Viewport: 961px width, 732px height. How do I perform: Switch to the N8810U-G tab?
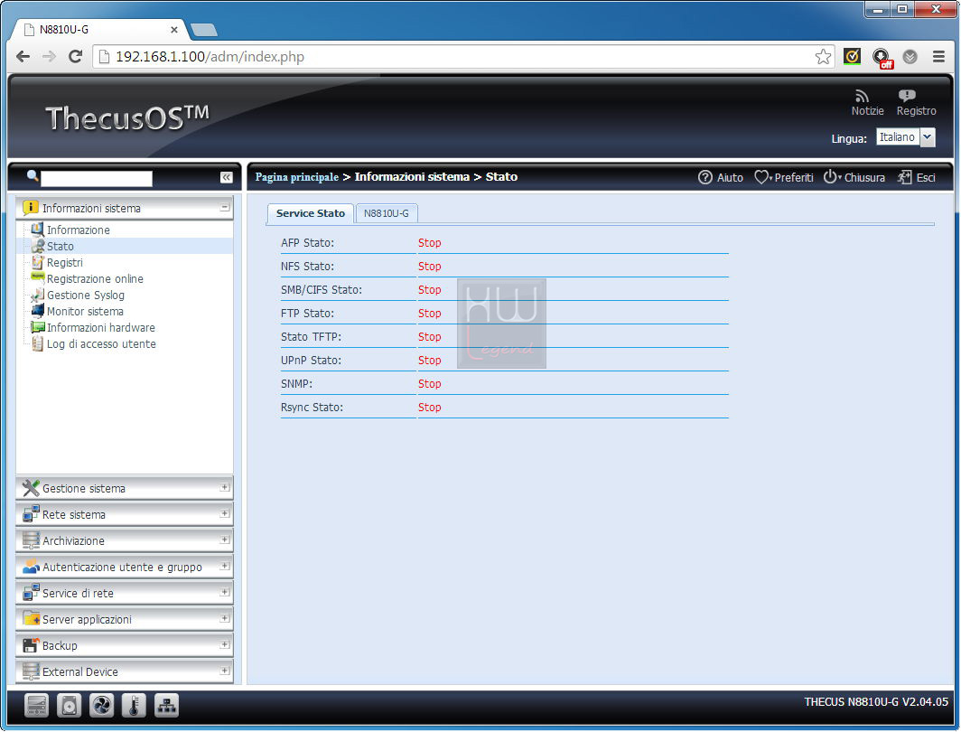387,213
